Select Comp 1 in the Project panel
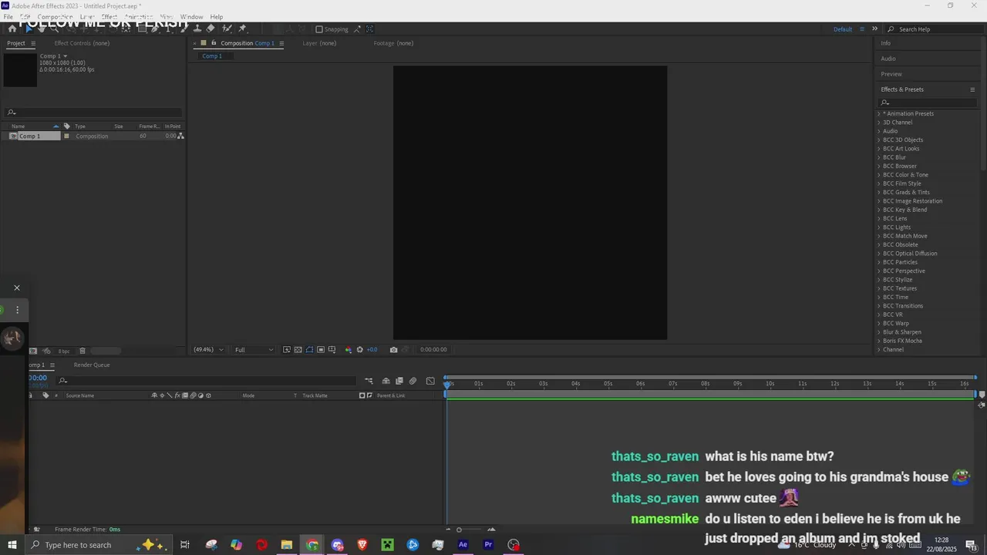Viewport: 987px width, 555px height. click(31, 136)
